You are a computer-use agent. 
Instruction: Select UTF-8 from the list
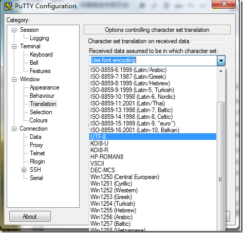[153, 137]
